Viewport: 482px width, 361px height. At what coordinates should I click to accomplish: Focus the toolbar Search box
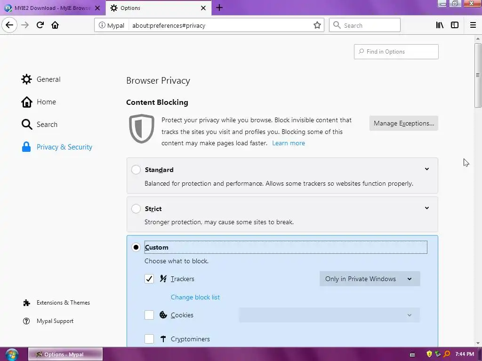(365, 25)
